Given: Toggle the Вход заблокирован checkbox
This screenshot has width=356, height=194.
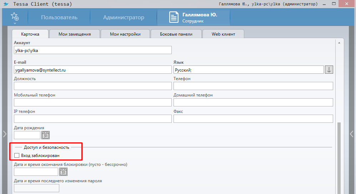Looking at the screenshot, I should tap(17, 156).
